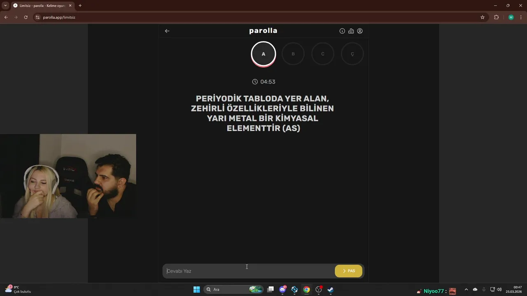
Task: Open the Chrome profile avatar M
Action: (x=511, y=17)
